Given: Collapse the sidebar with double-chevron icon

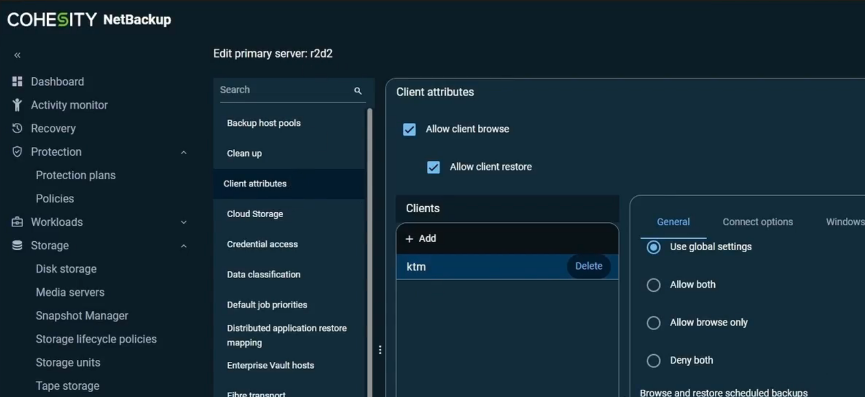Looking at the screenshot, I should 17,55.
